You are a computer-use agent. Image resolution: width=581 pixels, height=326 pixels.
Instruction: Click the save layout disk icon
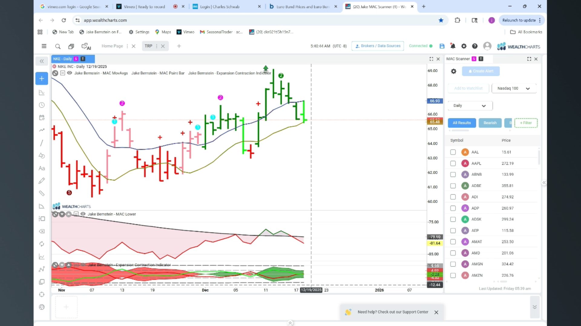tap(442, 46)
